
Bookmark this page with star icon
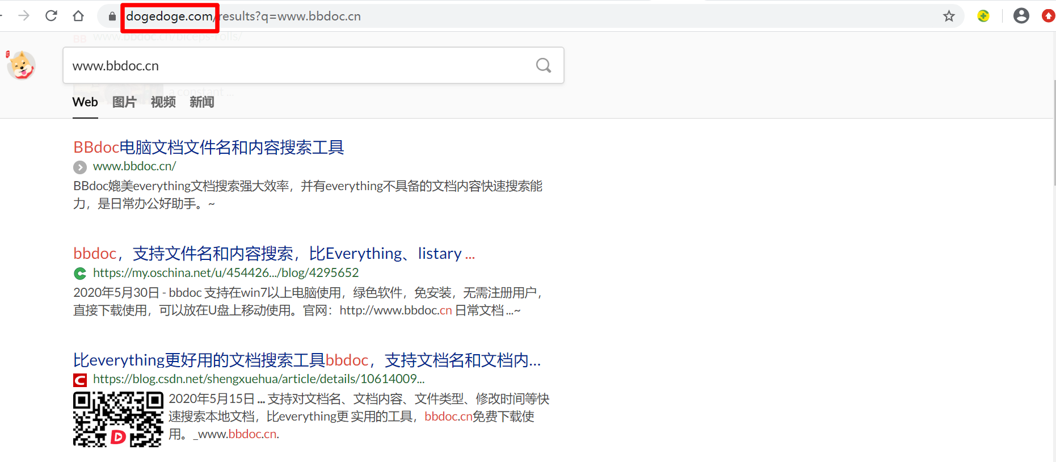(x=949, y=16)
